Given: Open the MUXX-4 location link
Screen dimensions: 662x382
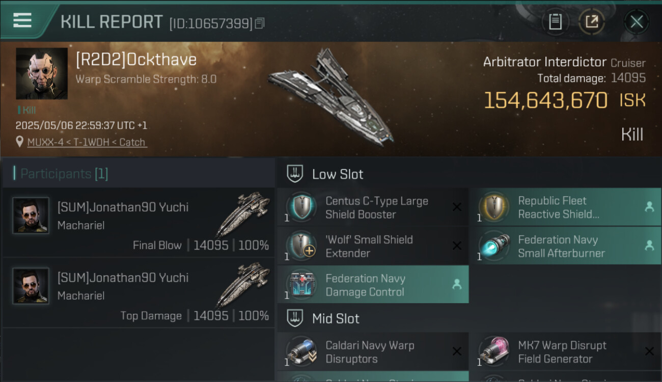Looking at the screenshot, I should click(x=87, y=142).
